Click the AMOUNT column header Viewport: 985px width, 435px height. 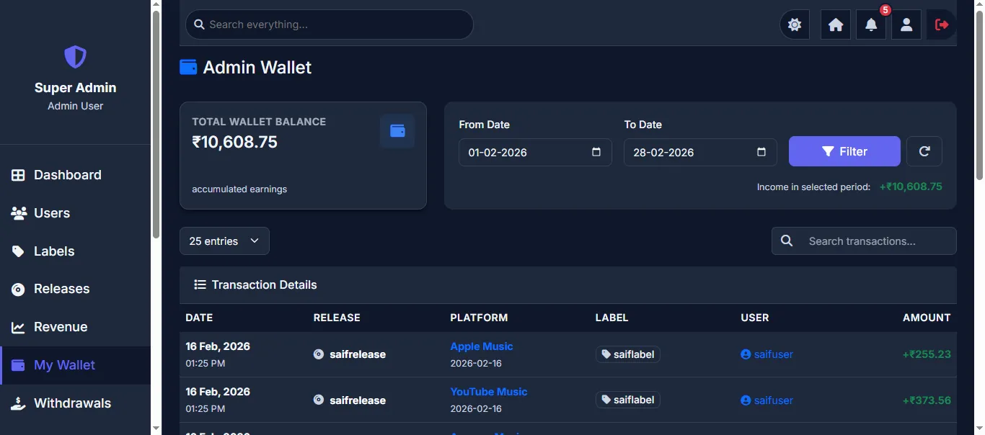pyautogui.click(x=927, y=318)
